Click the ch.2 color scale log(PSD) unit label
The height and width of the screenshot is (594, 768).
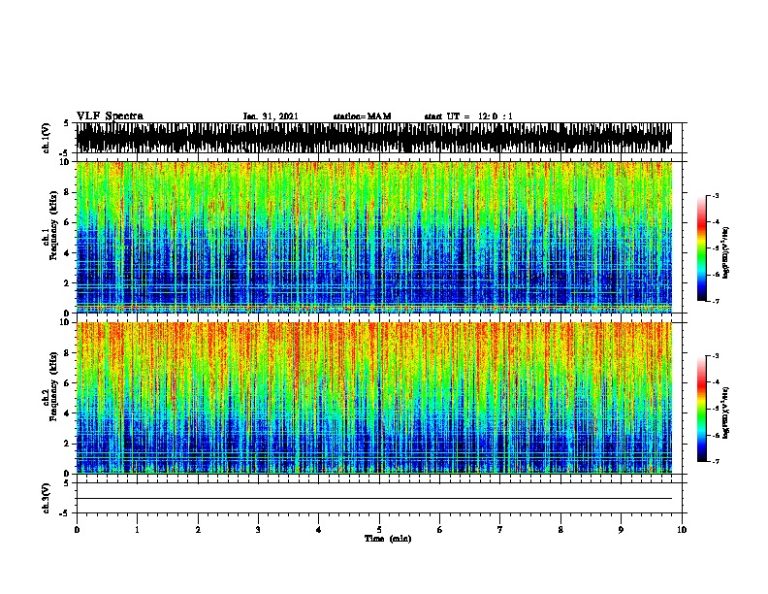(x=725, y=413)
